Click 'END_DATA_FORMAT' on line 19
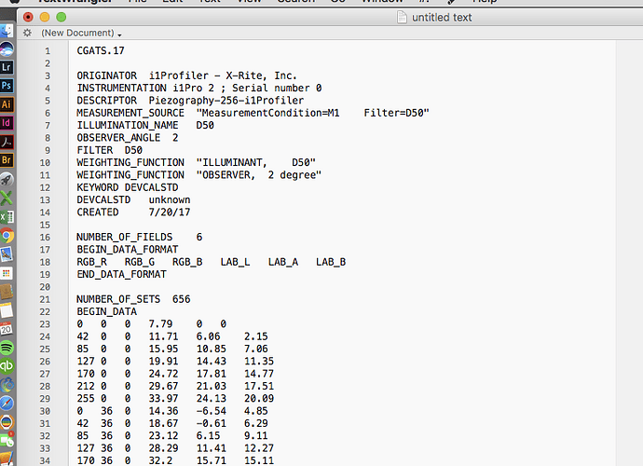643x466 pixels. (x=122, y=274)
